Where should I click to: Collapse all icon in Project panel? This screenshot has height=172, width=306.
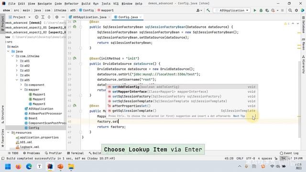point(49,17)
